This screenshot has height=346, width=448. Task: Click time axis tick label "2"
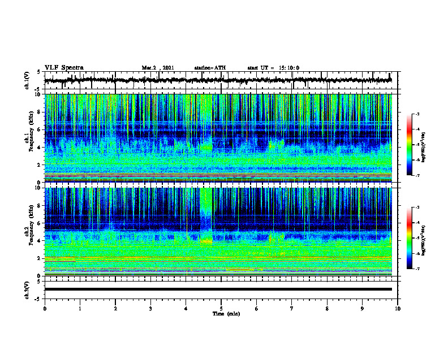pyautogui.click(x=115, y=309)
